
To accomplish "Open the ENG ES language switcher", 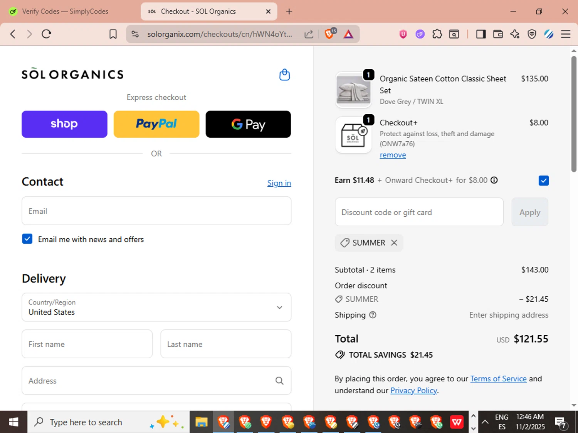I will (x=501, y=422).
